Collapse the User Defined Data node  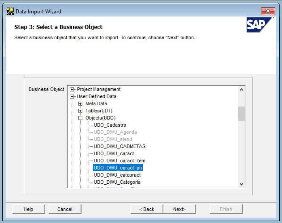[72, 96]
